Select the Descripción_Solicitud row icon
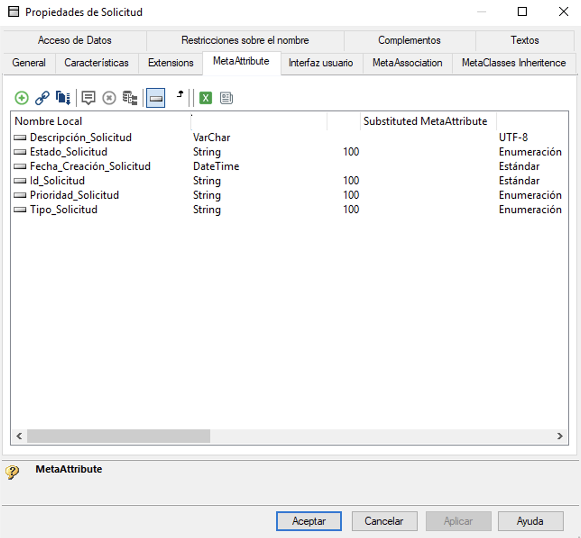The height and width of the screenshot is (538, 581). [x=20, y=137]
